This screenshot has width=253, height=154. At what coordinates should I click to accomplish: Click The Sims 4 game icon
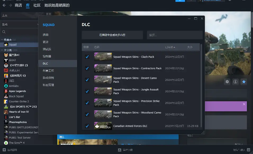pos(6,143)
